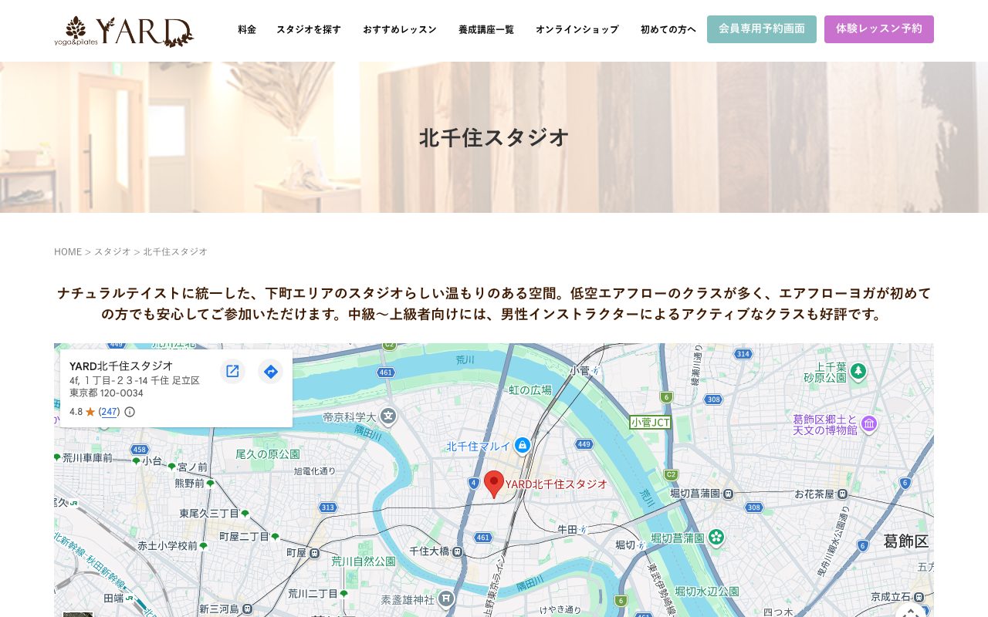Viewport: 988px width, 617px height.
Task: Click the red YARD北千住スタジオ map pin
Action: point(494,484)
